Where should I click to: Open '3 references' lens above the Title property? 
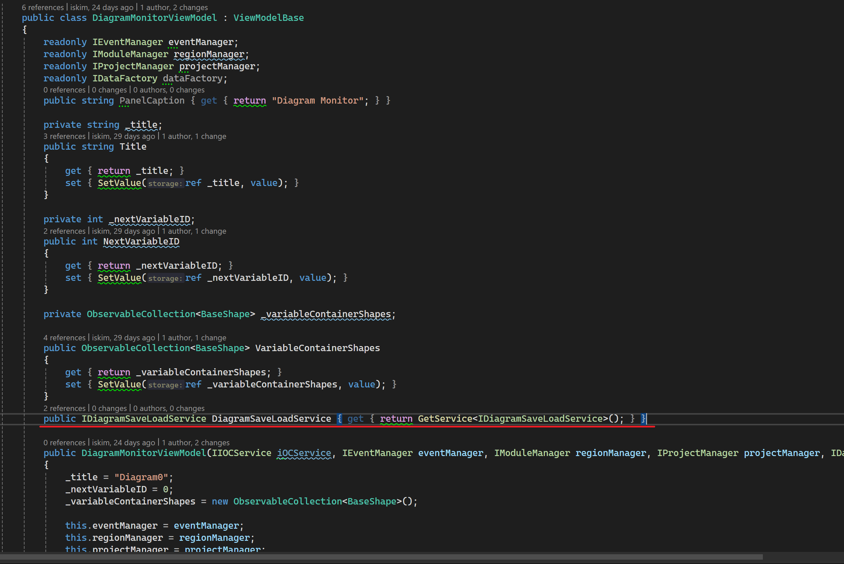[x=64, y=136]
